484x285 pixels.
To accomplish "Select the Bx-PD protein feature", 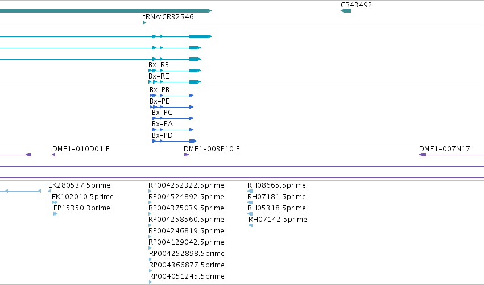I will click(x=174, y=141).
